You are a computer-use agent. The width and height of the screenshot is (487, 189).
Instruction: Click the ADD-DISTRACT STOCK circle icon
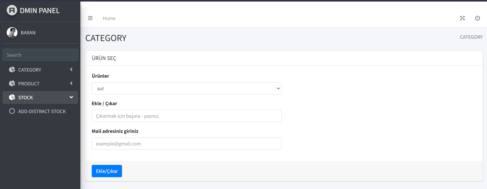(x=12, y=111)
